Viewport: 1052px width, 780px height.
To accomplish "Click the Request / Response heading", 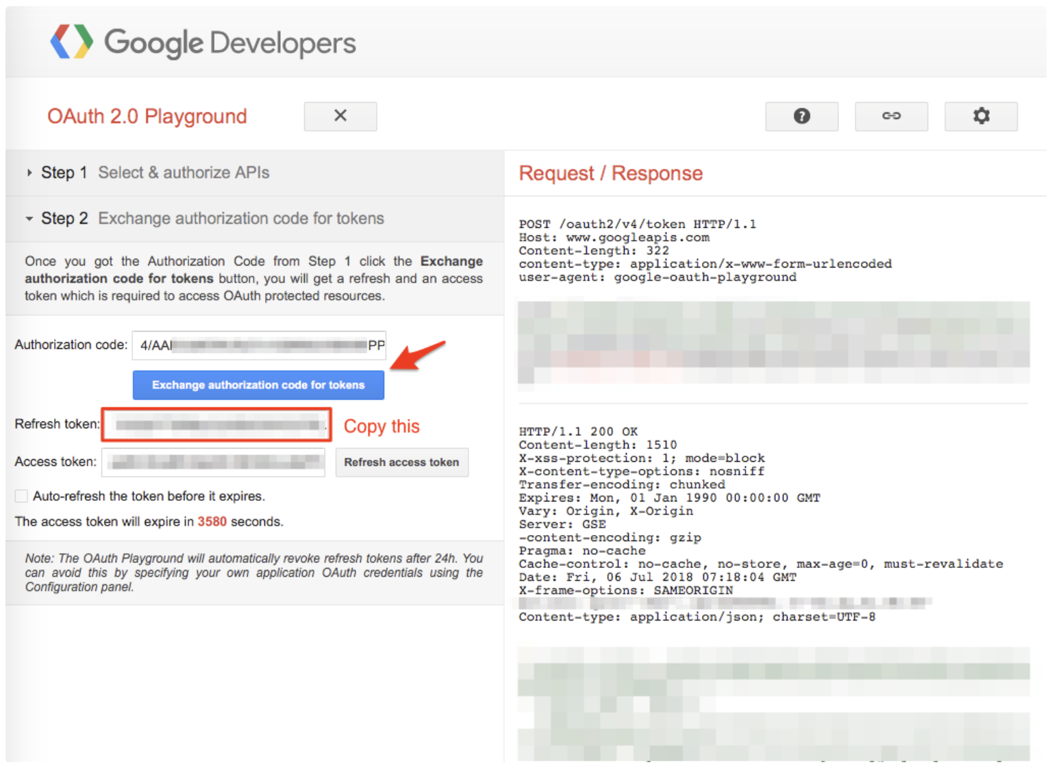I will click(610, 174).
